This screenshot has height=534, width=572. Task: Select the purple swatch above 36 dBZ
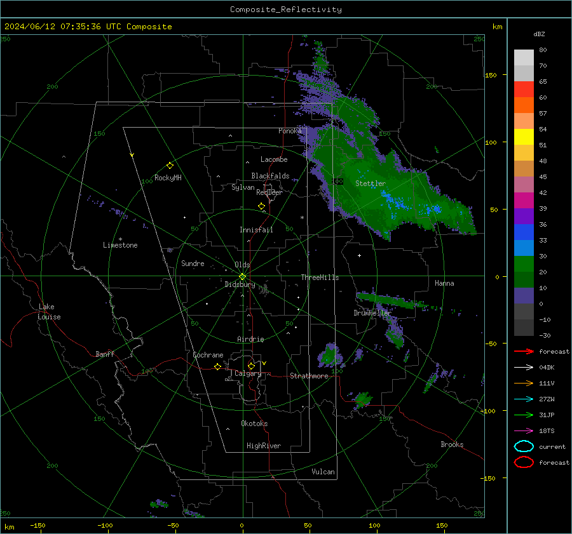[524, 216]
